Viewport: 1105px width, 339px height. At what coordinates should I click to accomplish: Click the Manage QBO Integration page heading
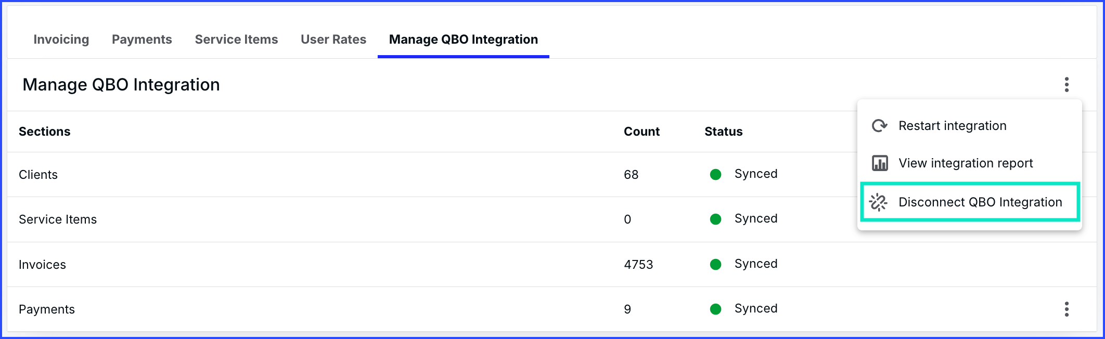(x=121, y=85)
